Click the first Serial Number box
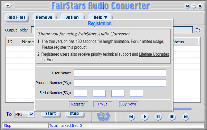 coord(81,93)
